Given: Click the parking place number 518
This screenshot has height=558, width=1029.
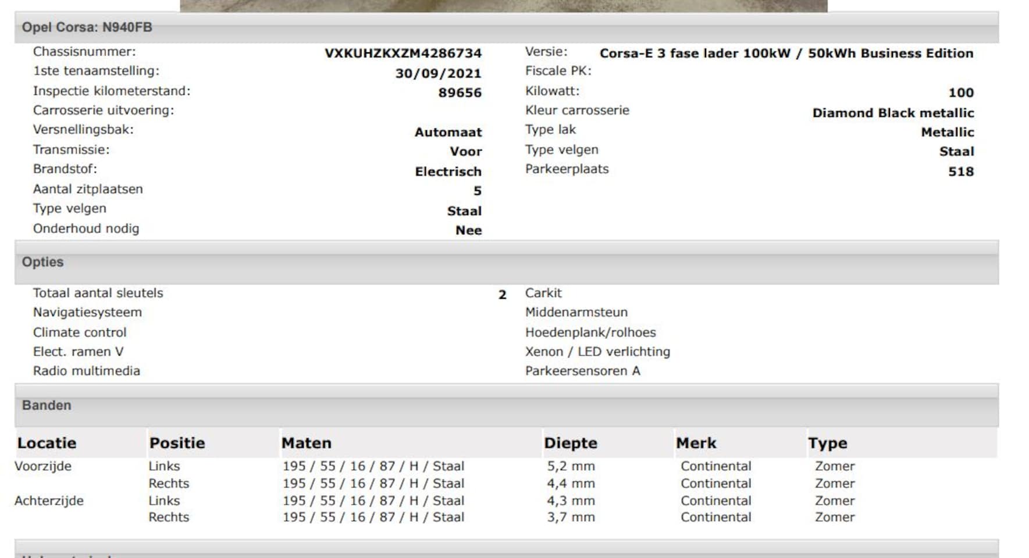Looking at the screenshot, I should pyautogui.click(x=960, y=171).
